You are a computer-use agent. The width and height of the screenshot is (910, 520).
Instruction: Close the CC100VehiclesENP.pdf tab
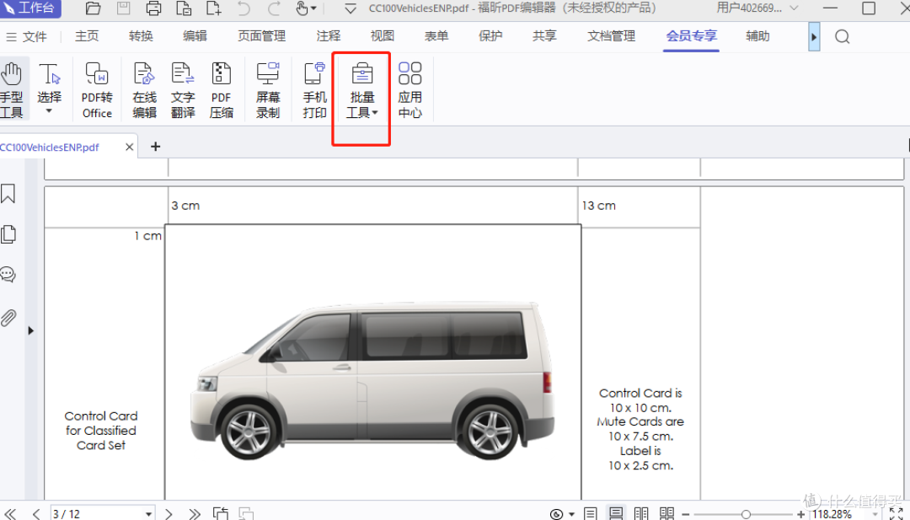tap(130, 147)
